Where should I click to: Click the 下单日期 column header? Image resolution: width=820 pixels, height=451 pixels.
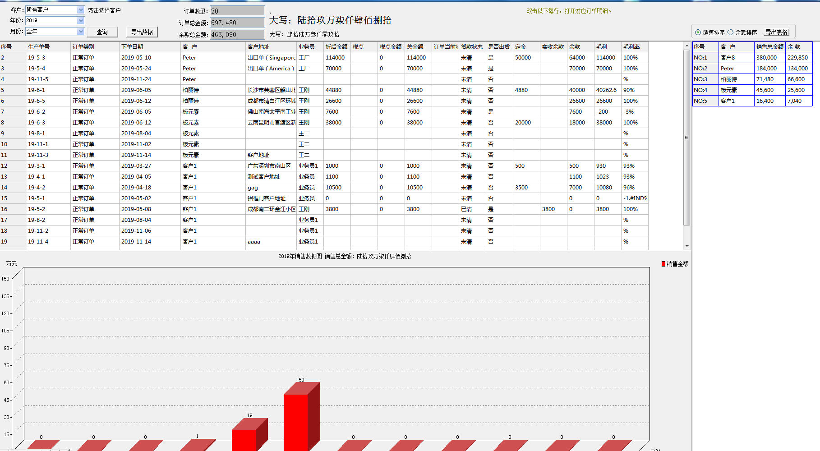[x=150, y=46]
